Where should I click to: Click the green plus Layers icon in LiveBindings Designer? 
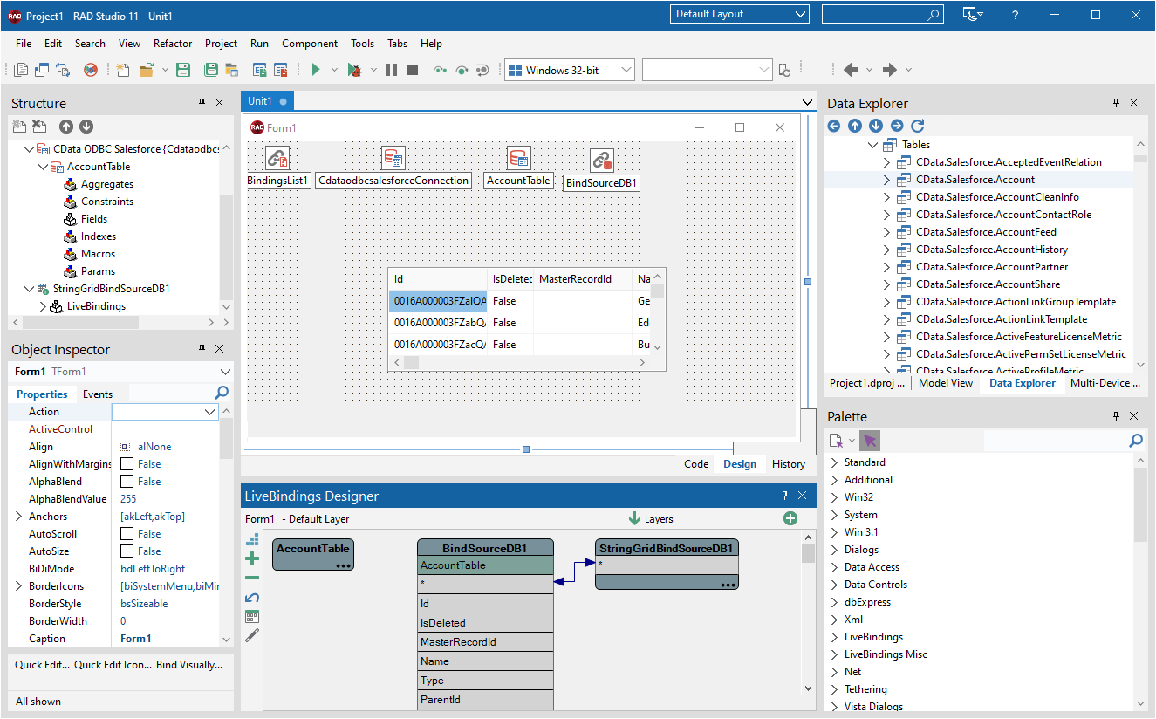(790, 518)
